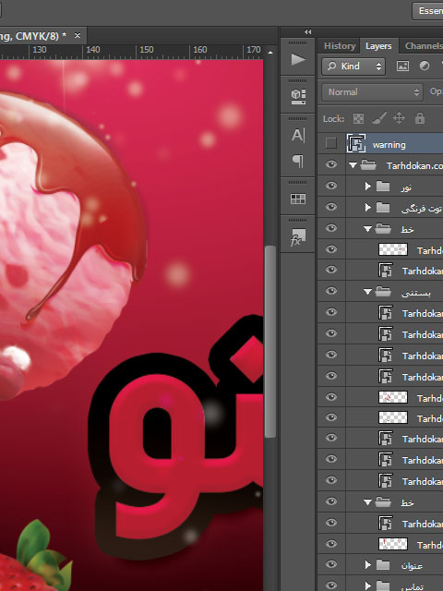Open the Normal blend mode dropdown
The image size is (443, 591).
pos(372,92)
